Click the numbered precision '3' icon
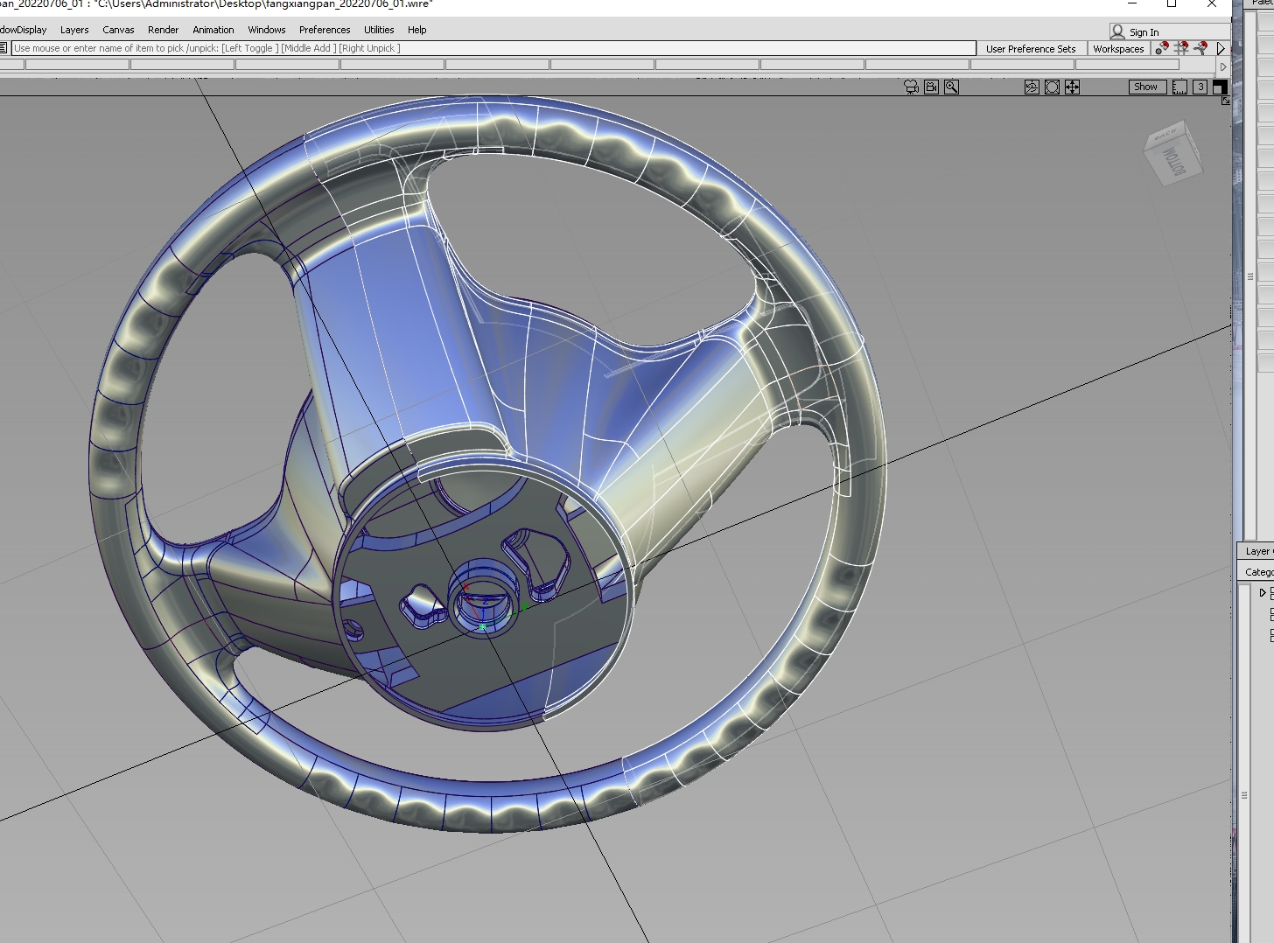The height and width of the screenshot is (943, 1274). [x=1201, y=87]
